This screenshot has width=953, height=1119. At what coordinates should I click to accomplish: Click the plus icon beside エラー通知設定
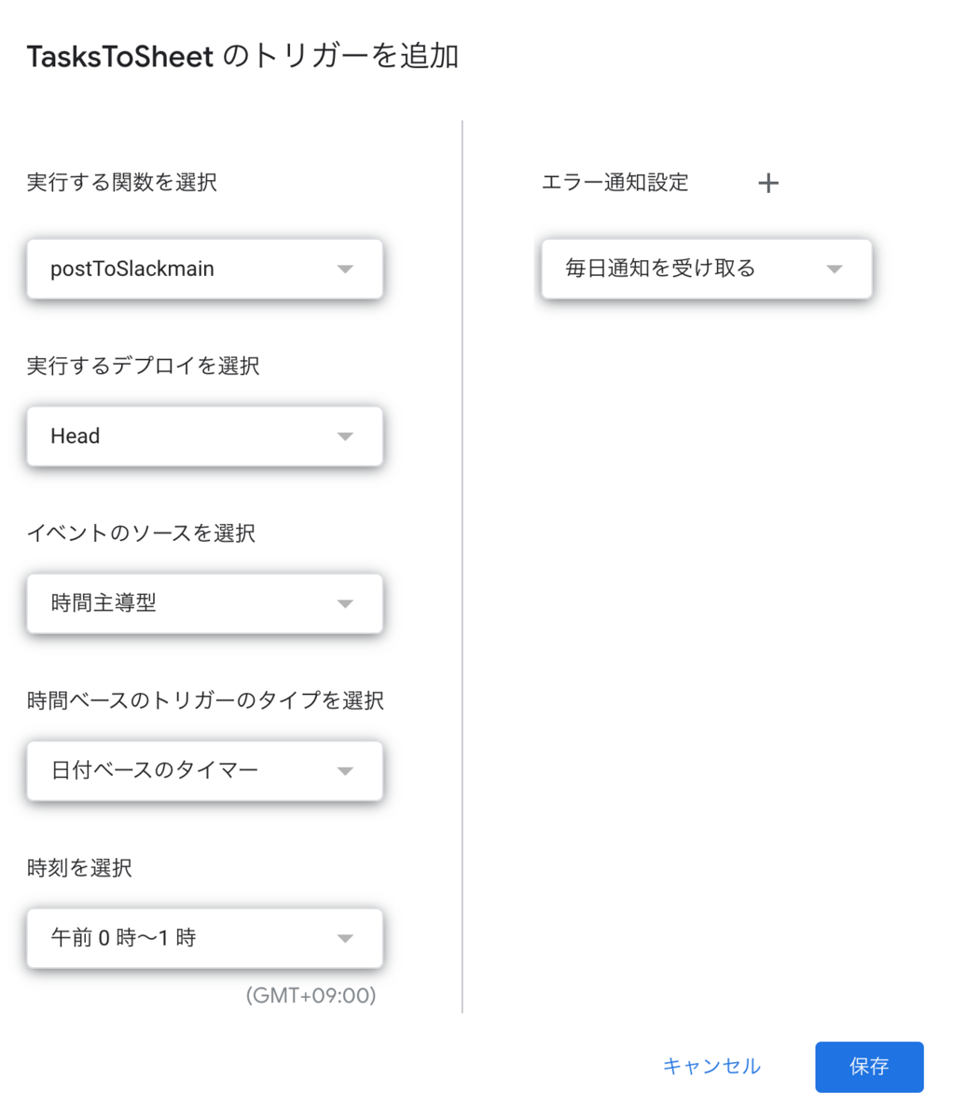[768, 183]
